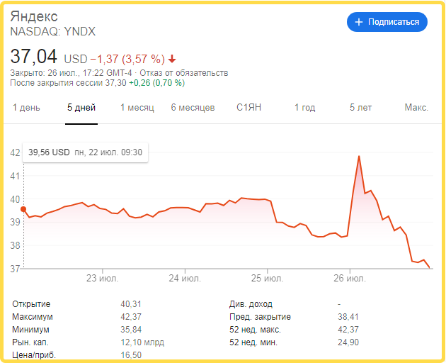
Task: Click the Максимум value 42,37
Action: [x=131, y=317]
